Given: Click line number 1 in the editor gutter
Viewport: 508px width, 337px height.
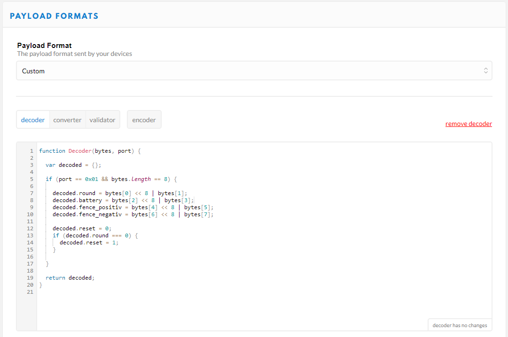Looking at the screenshot, I should pyautogui.click(x=31, y=151).
